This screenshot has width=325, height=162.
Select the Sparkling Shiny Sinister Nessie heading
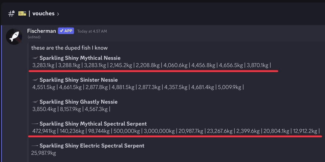[x=79, y=80]
